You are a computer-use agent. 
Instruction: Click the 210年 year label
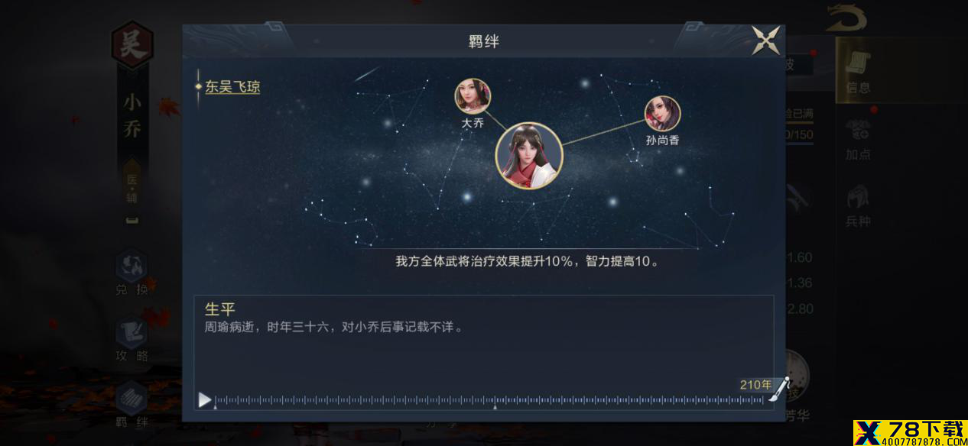coord(755,385)
